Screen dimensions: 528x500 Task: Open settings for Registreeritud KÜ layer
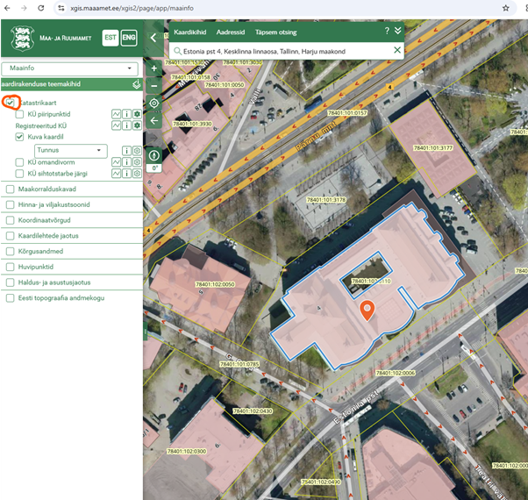(x=137, y=125)
